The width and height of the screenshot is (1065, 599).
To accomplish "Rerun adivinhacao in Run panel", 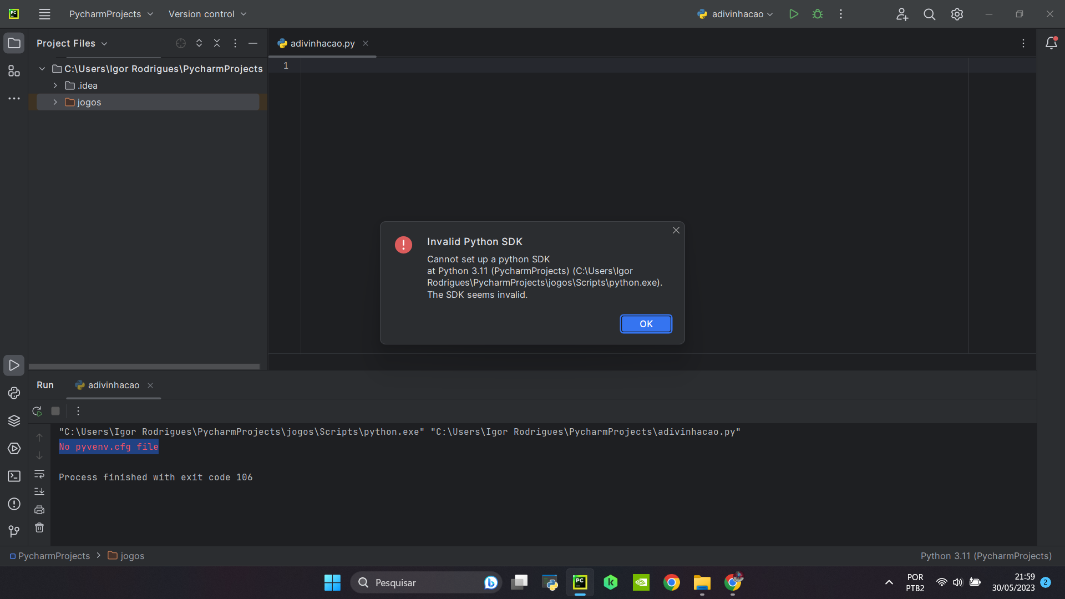I will [37, 411].
